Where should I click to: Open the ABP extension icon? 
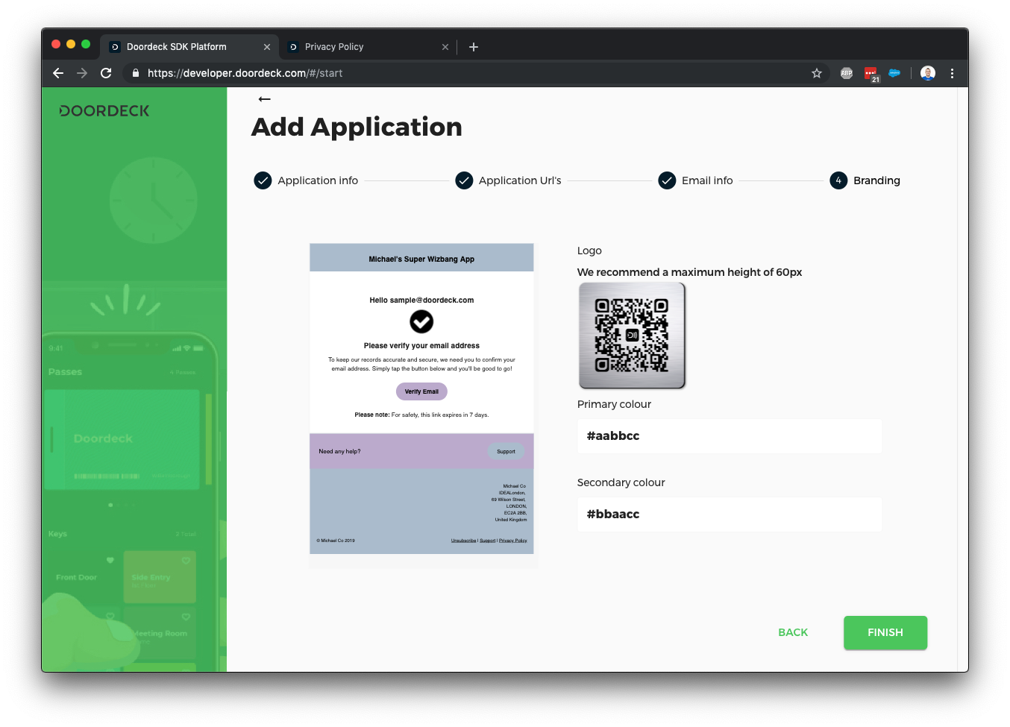tap(847, 73)
